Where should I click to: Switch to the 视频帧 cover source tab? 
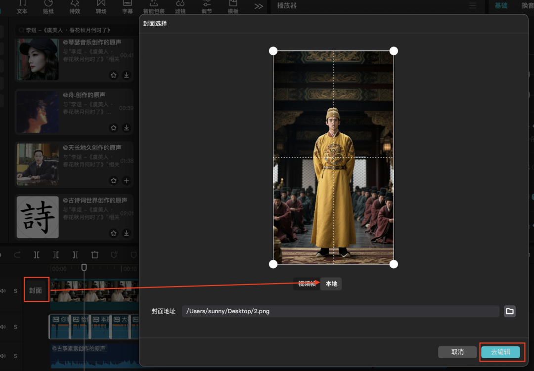pos(307,284)
